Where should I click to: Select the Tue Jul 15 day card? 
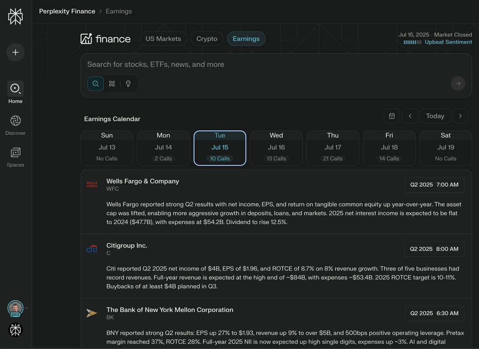coord(220,148)
